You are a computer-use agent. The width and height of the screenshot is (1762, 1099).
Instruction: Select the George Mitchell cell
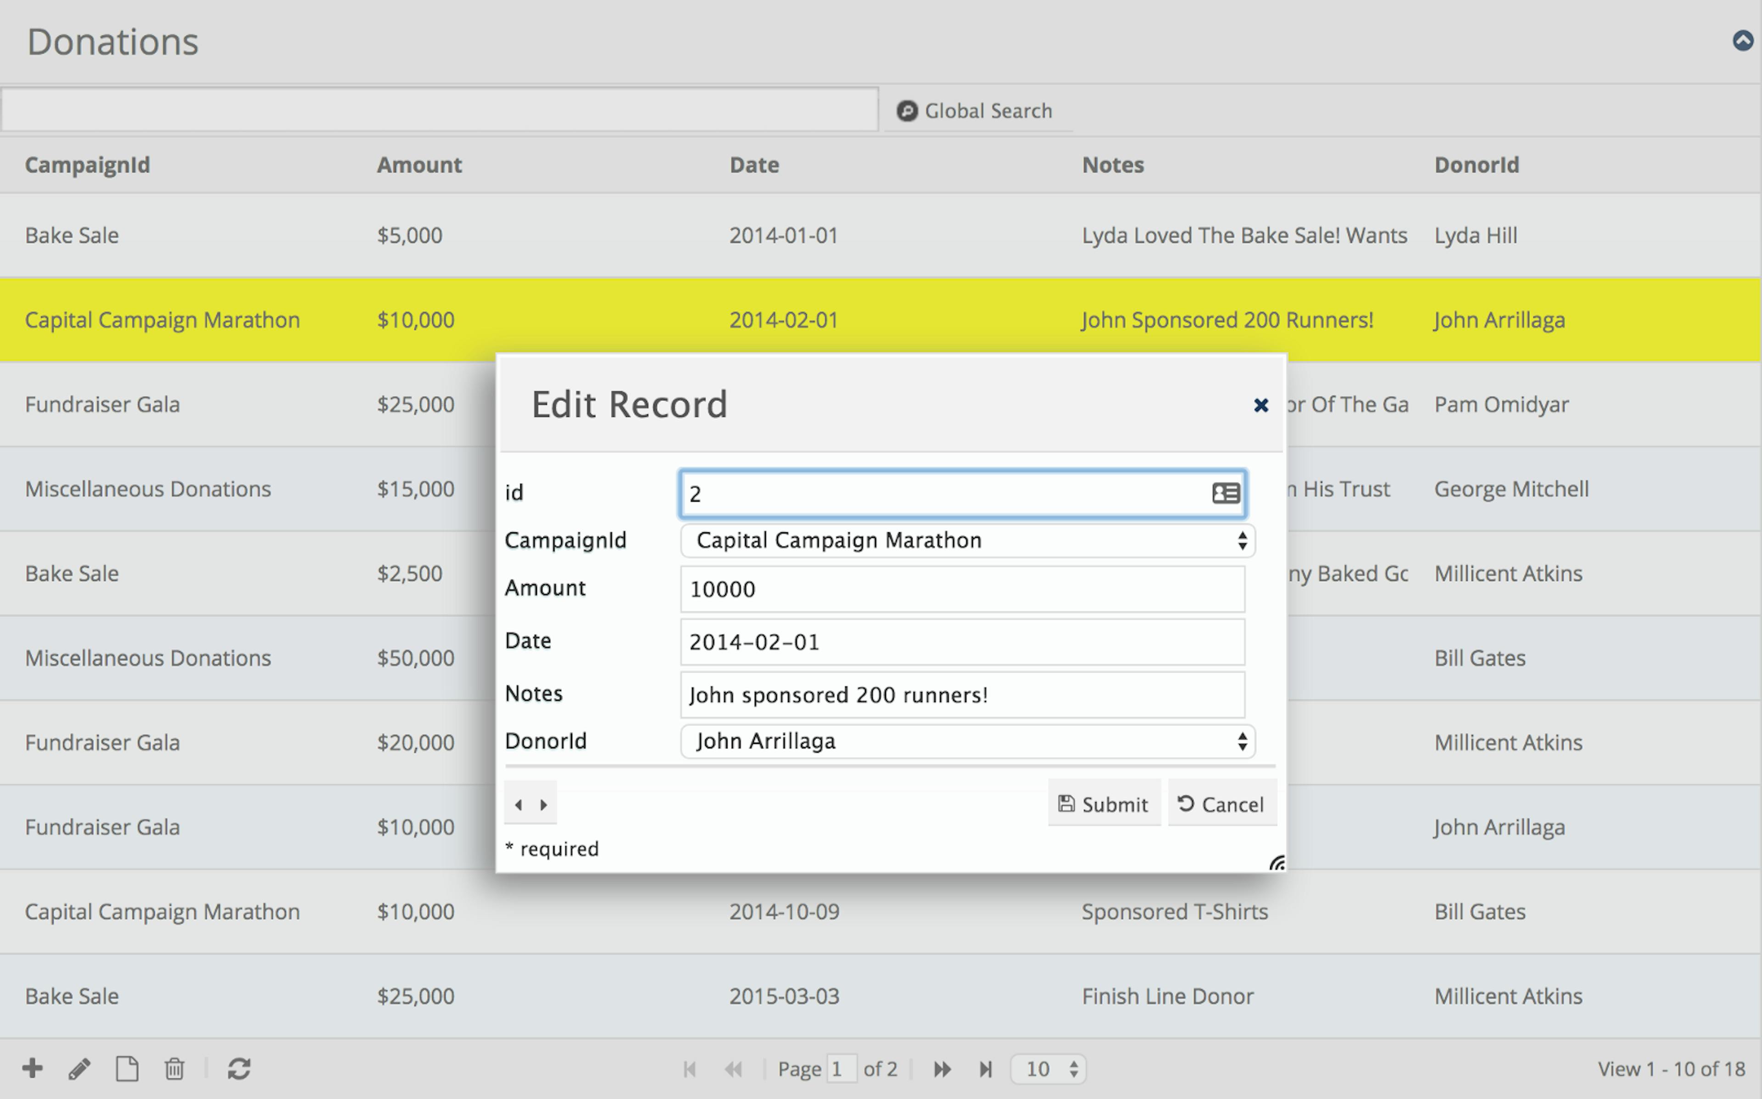[1511, 489]
